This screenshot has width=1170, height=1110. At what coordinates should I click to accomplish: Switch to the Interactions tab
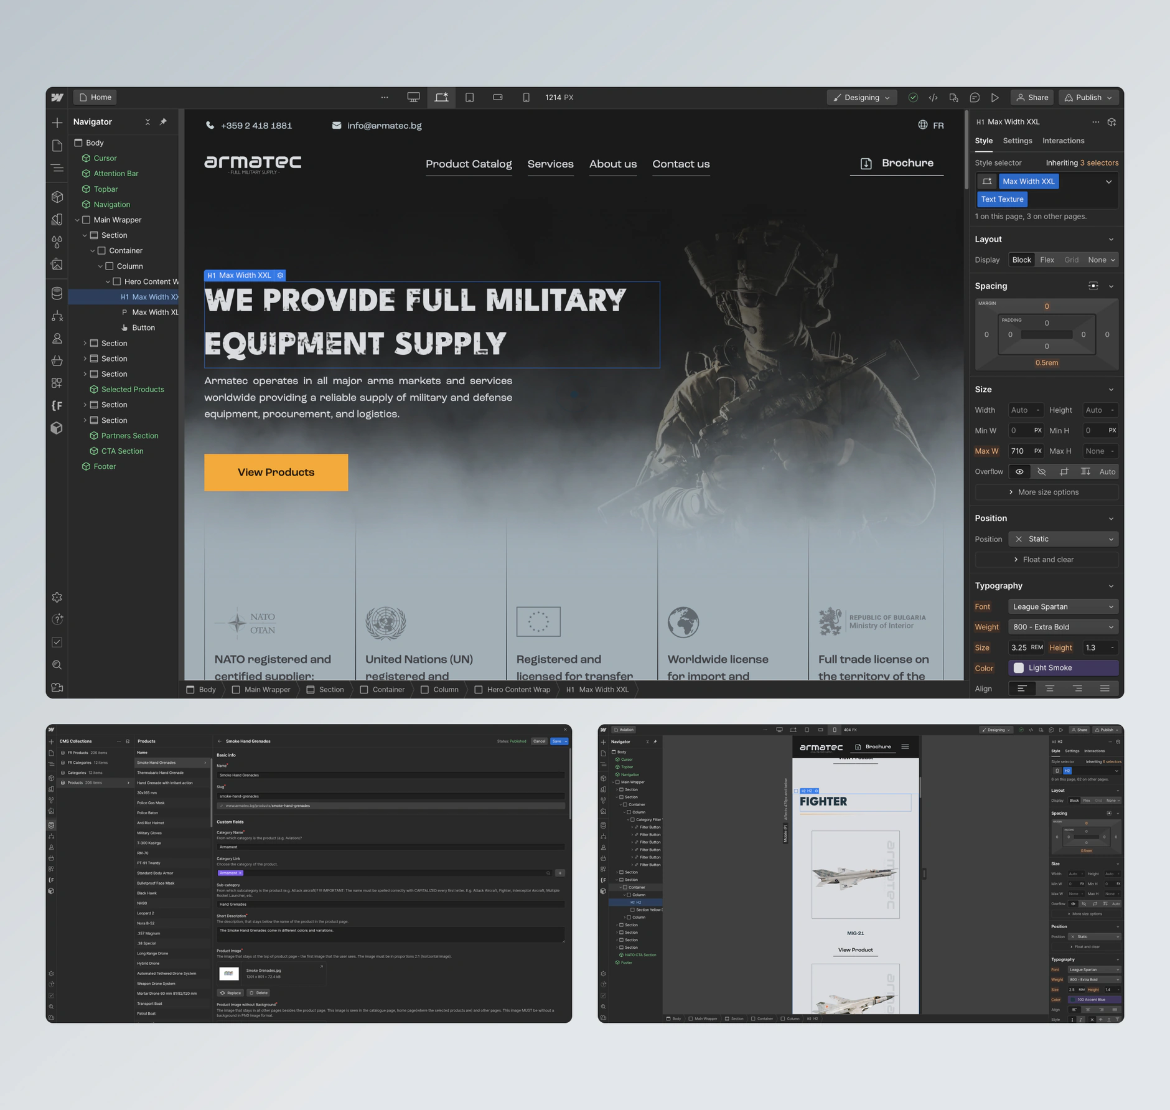point(1063,141)
